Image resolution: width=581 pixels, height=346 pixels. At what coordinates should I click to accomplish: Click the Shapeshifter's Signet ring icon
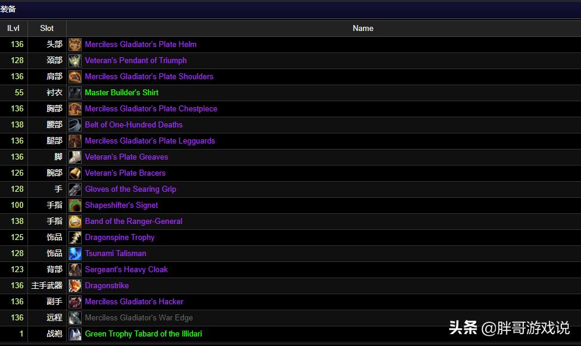point(75,205)
